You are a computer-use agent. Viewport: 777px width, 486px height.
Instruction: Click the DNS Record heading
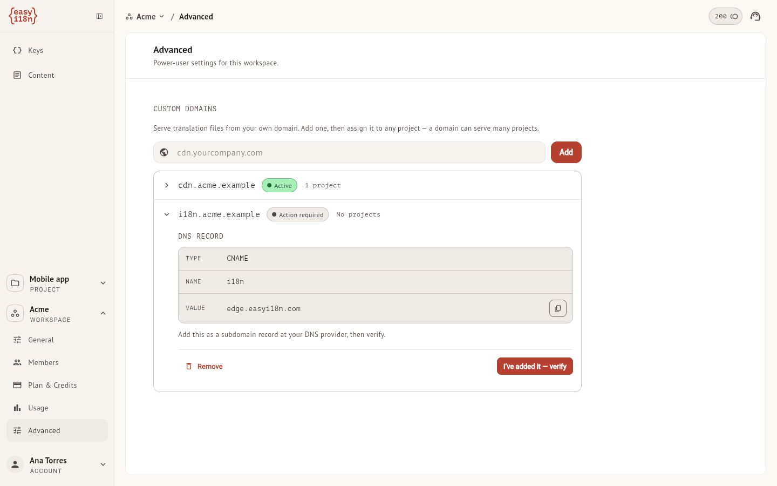201,237
